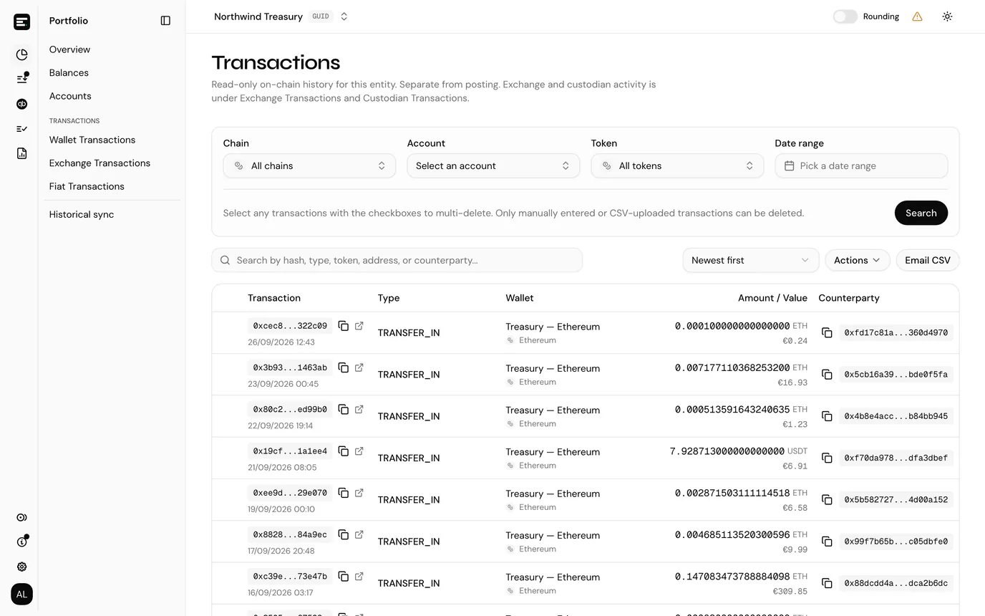Screen dimensions: 985x616
Task: Toggle the Rounding switch
Action: [x=845, y=16]
